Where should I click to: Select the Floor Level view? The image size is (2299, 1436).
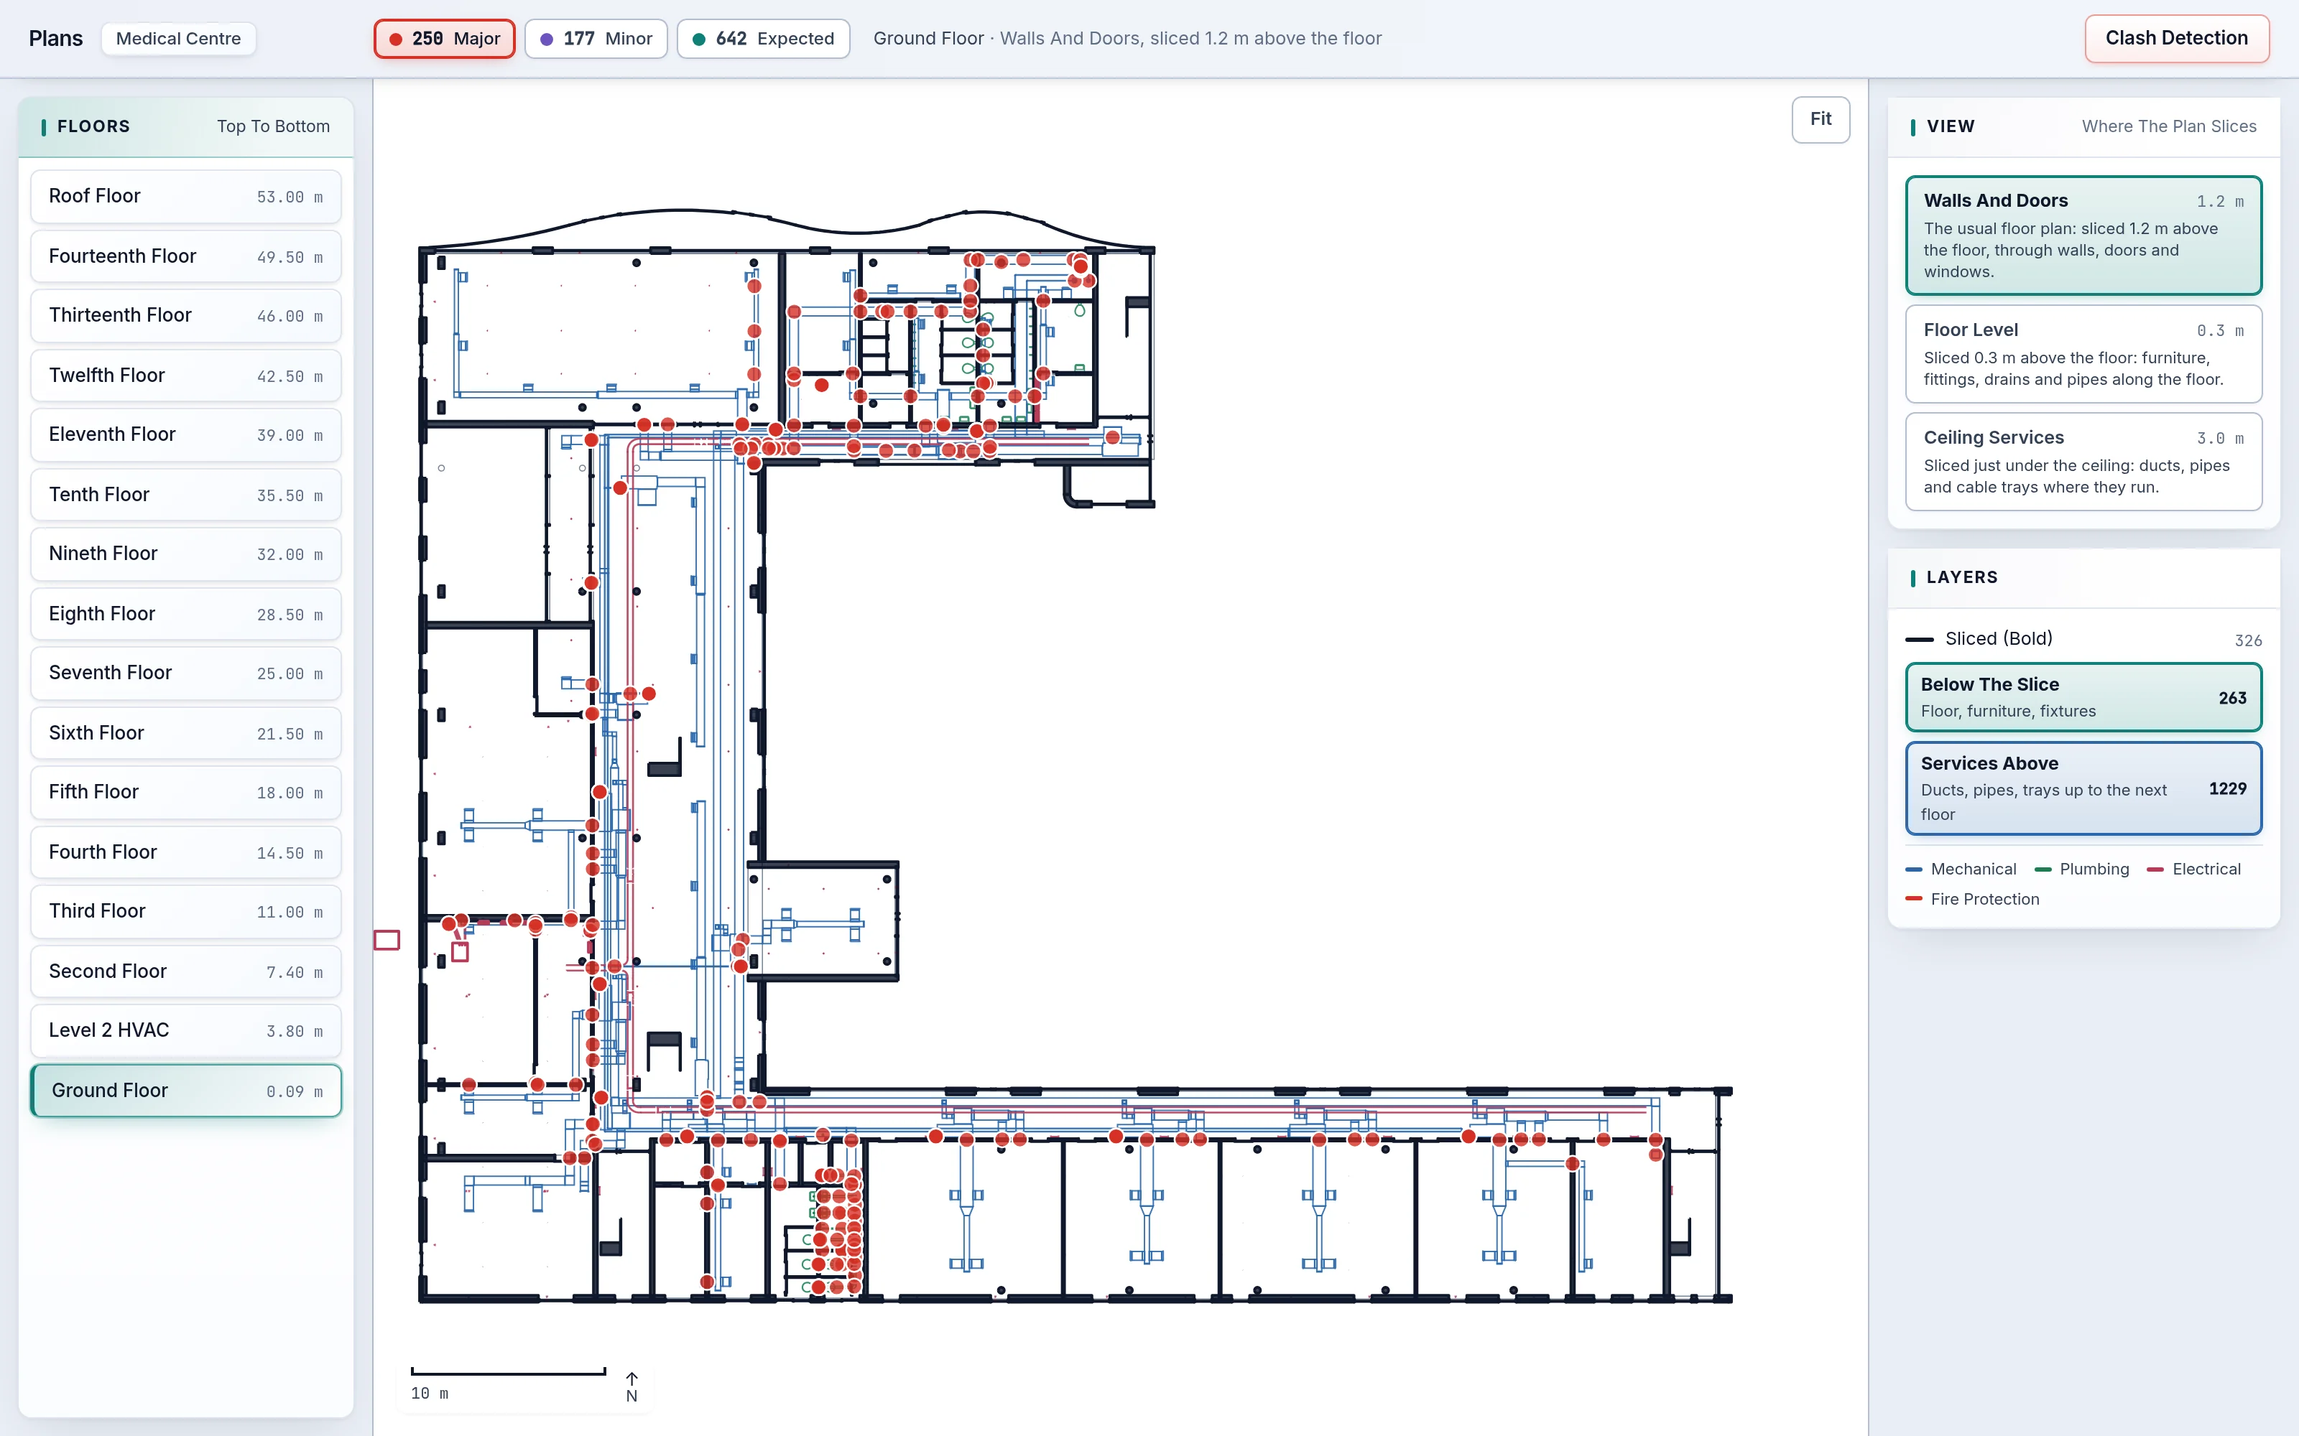click(x=2083, y=354)
